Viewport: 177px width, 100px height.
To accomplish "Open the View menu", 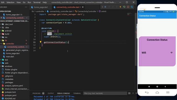I will pos(19,2).
